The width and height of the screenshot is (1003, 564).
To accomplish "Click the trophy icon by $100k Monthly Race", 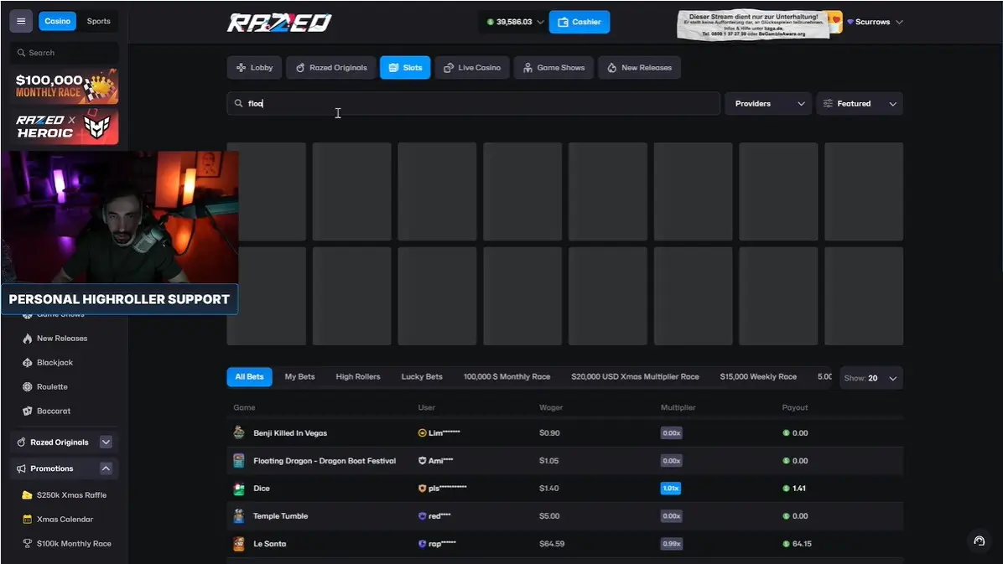I will (x=27, y=544).
